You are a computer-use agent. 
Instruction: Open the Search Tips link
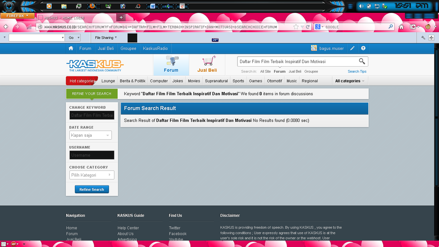[x=357, y=71]
